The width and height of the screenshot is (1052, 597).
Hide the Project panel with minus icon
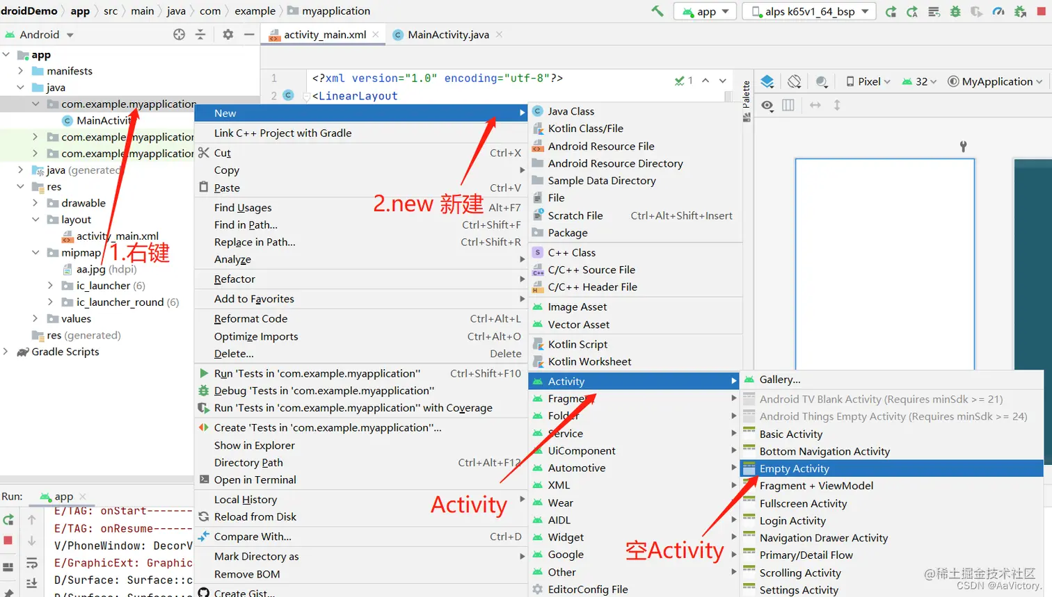249,34
